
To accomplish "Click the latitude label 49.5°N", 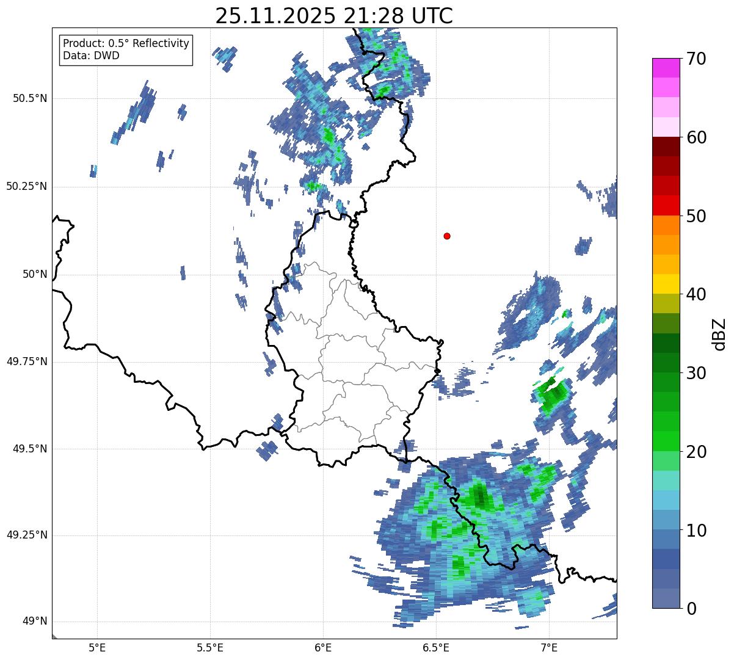I will coord(30,449).
